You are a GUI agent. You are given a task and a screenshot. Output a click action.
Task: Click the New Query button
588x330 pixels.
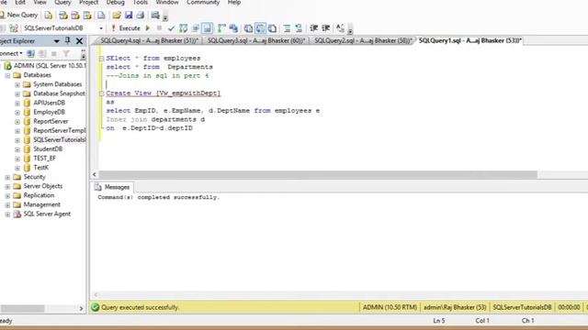[19, 15]
